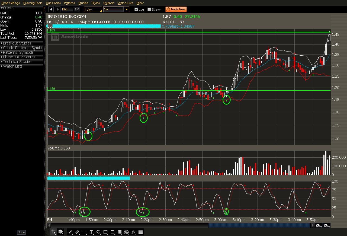The image size is (347, 236).
Task: Enable the Stream checkbox
Action: pos(149,9)
